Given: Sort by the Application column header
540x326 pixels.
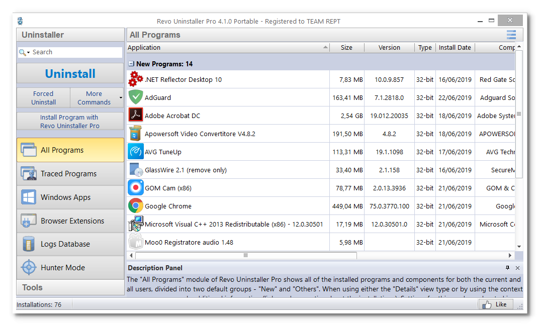Looking at the screenshot, I should click(x=228, y=47).
